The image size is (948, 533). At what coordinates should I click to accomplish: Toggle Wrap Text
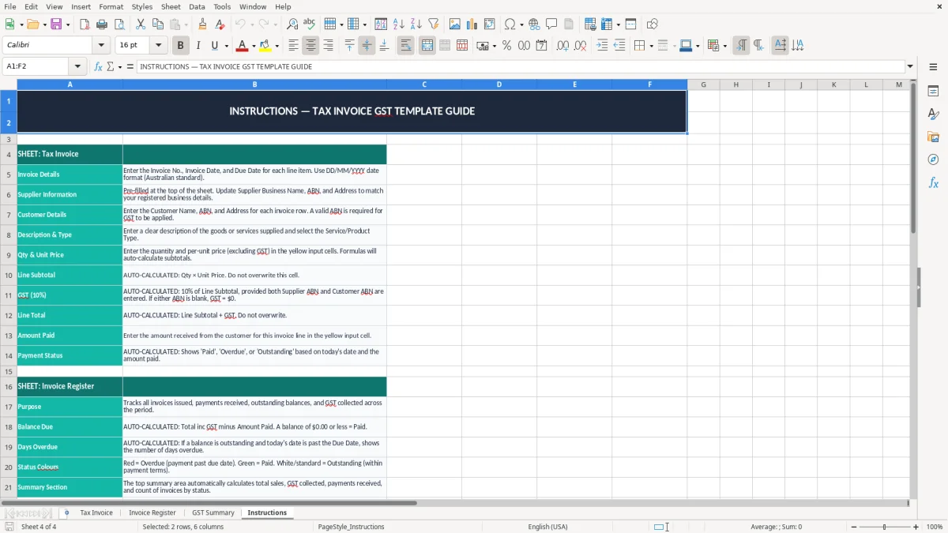405,46
